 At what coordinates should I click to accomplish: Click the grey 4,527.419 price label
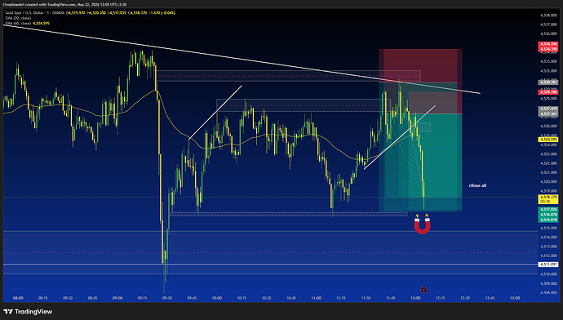pos(548,109)
